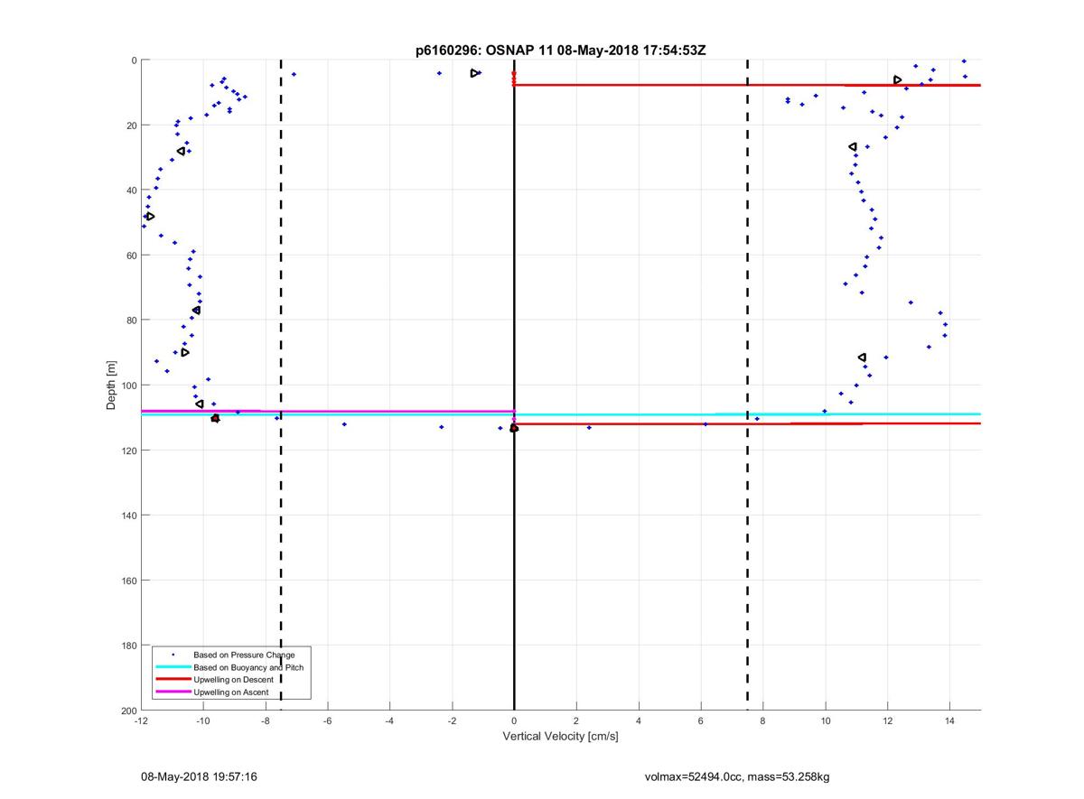Click the x-axis tick label "-8"
This screenshot has height=799, width=1084.
click(x=266, y=720)
